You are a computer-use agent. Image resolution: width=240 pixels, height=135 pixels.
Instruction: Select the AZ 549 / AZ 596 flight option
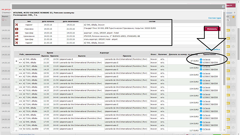[x=16, y=61]
